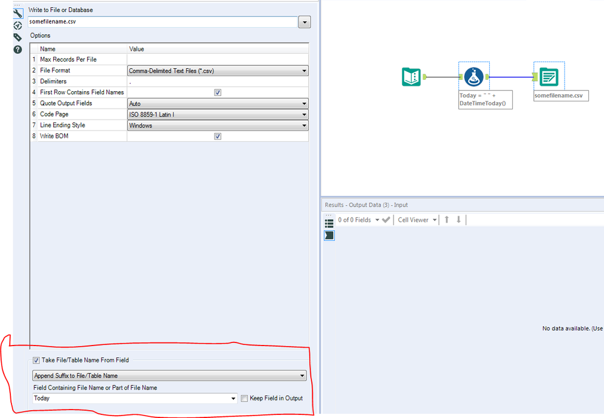Image resolution: width=604 pixels, height=418 pixels.
Task: Open the Annotation tag tab
Action: coord(18,37)
